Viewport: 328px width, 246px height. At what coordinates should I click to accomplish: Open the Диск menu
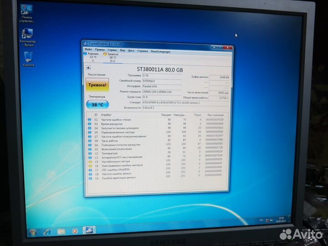click(131, 51)
